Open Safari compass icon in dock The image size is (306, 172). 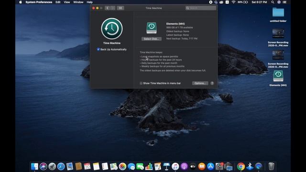tap(61, 167)
